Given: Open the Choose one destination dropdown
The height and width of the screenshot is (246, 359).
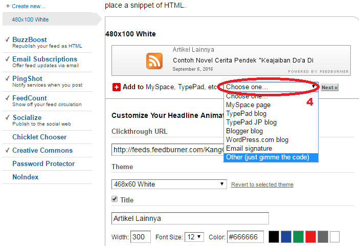Looking at the screenshot, I should click(271, 87).
